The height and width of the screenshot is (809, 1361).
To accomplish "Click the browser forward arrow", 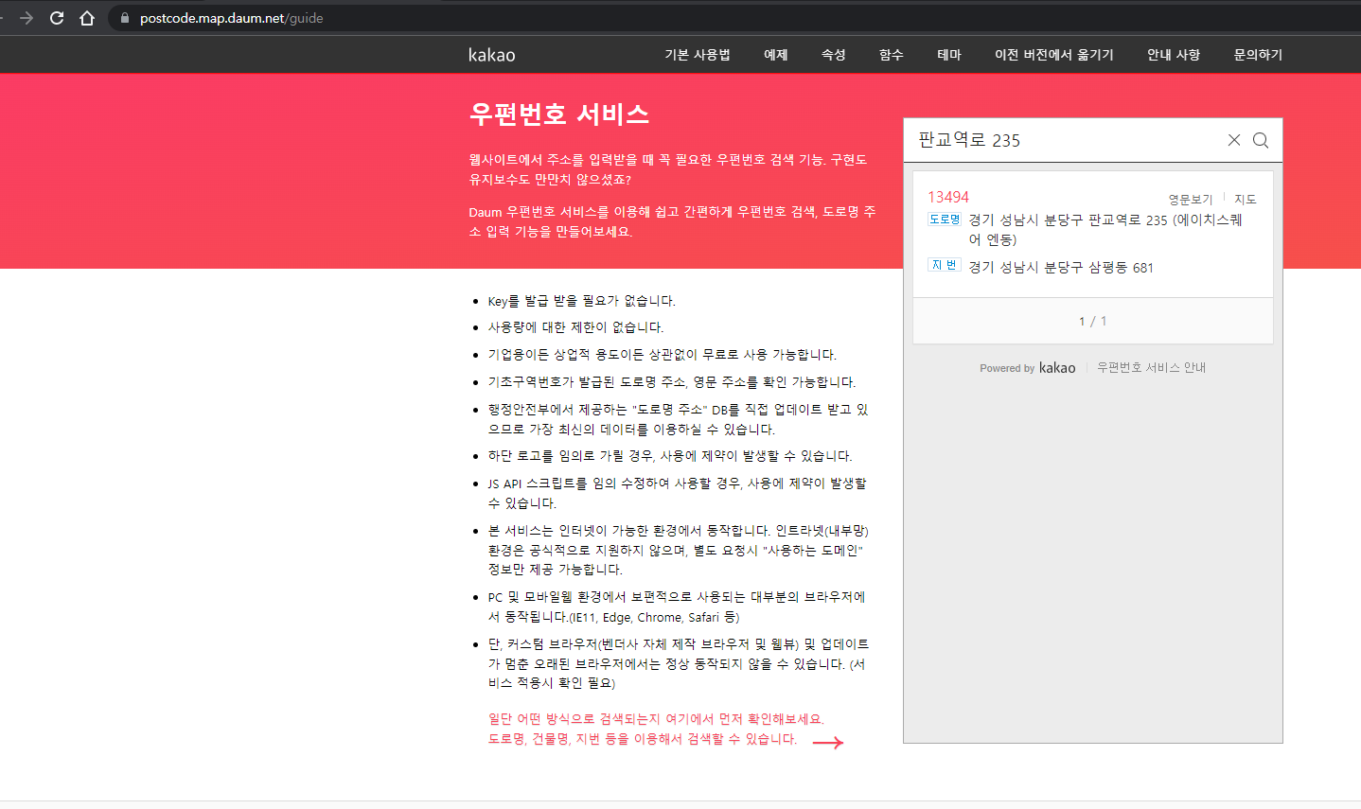I will point(27,18).
